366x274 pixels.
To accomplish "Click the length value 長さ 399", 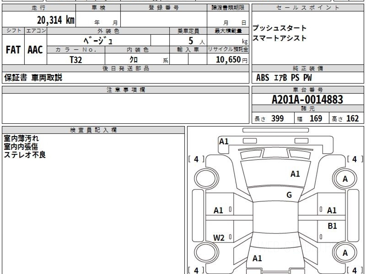I will (269, 118).
